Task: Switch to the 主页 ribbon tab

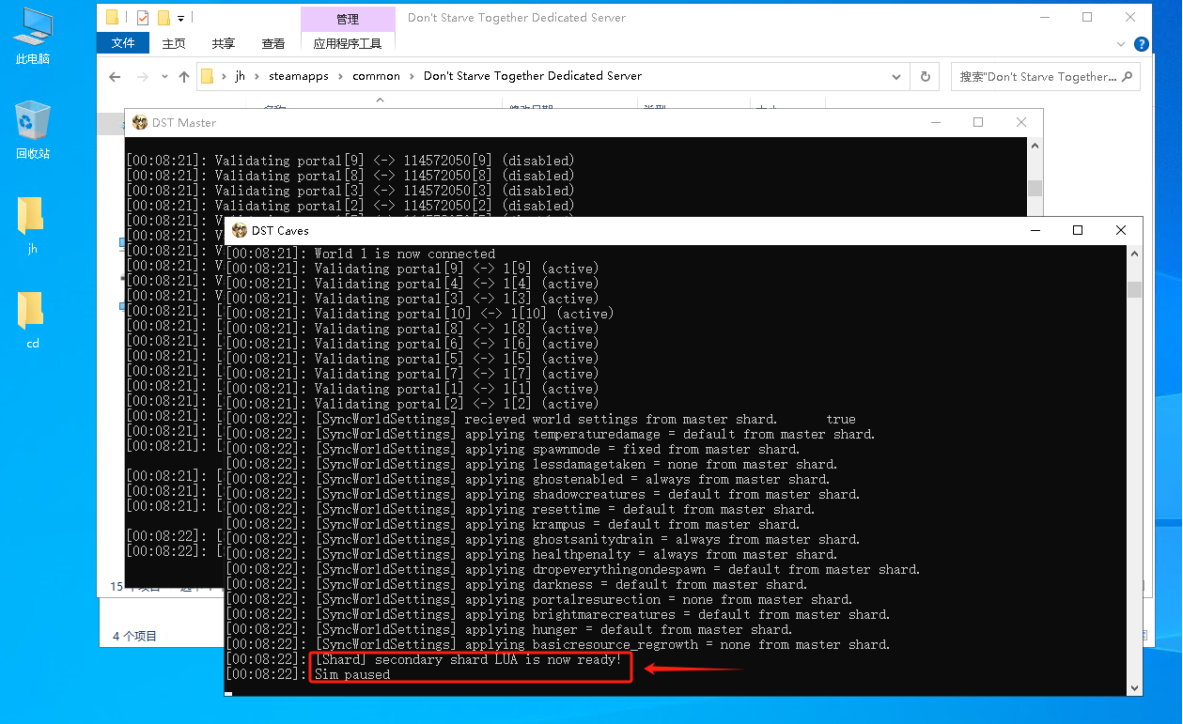Action: (174, 43)
